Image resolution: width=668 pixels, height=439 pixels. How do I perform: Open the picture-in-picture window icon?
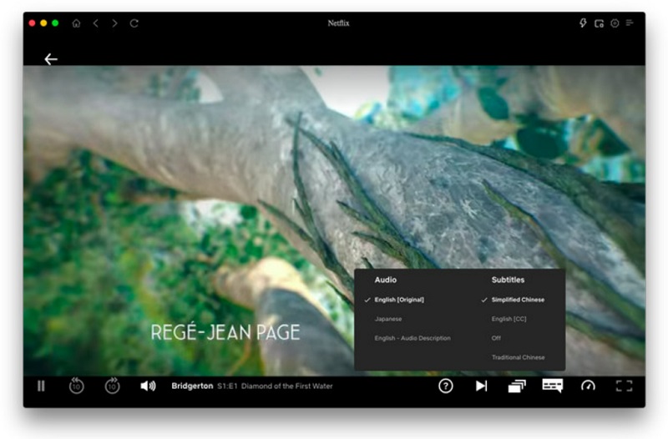(x=599, y=23)
